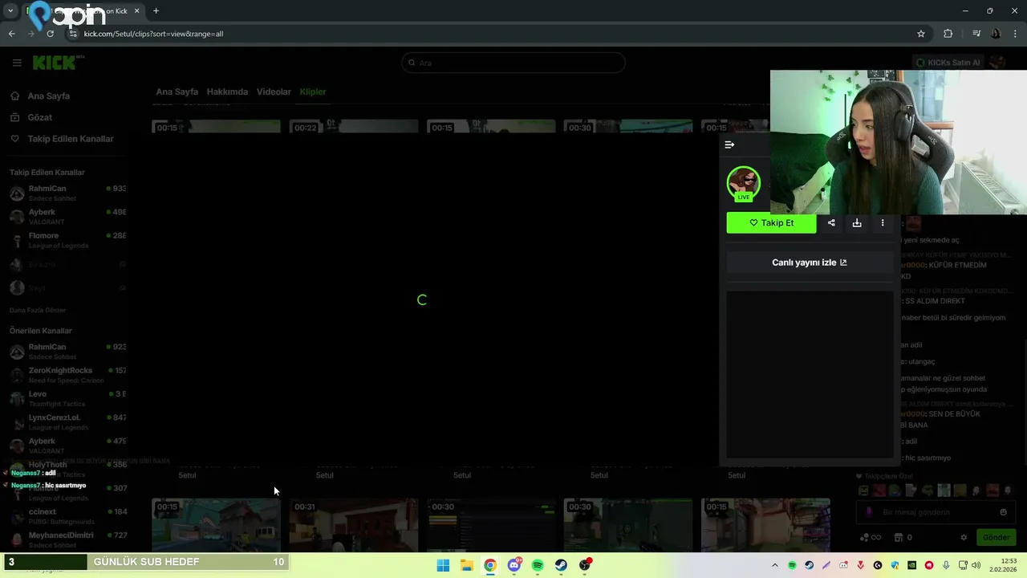Open OBS Studio from the taskbar
Image resolution: width=1027 pixels, height=578 pixels.
pos(585,565)
